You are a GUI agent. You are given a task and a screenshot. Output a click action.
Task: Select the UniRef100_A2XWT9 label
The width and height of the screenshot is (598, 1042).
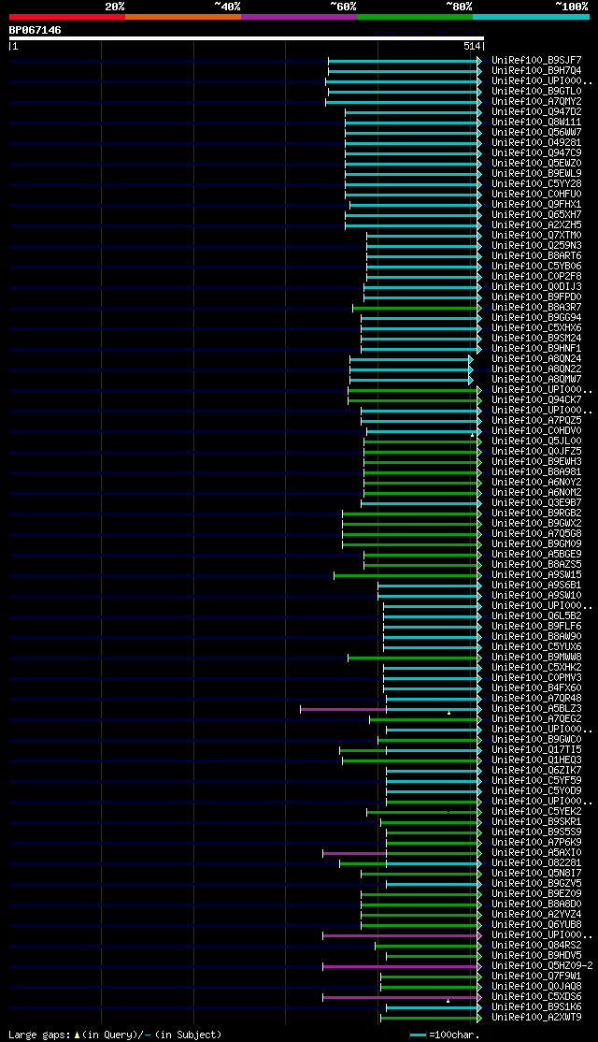click(x=537, y=1018)
